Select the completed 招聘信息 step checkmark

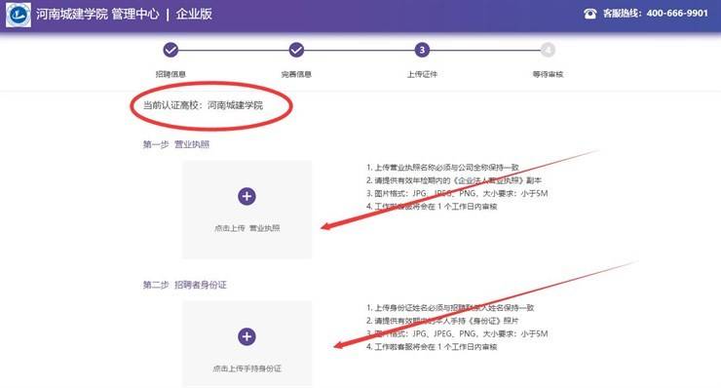tap(171, 50)
